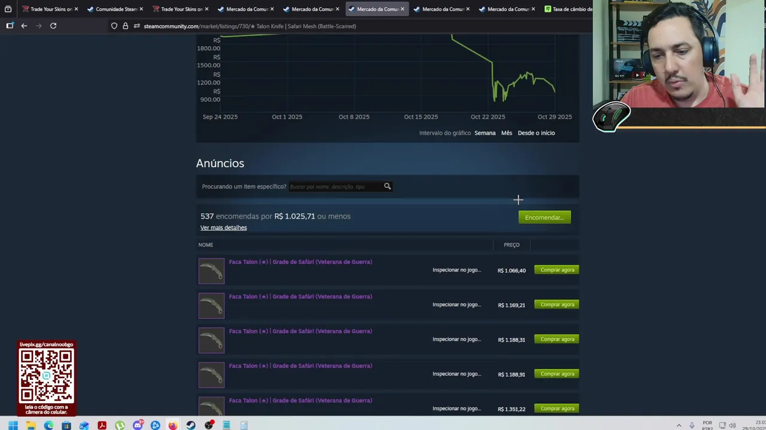Open Faca Talon name in R$ 1.066,40 row
This screenshot has height=430, width=766.
pyautogui.click(x=300, y=262)
